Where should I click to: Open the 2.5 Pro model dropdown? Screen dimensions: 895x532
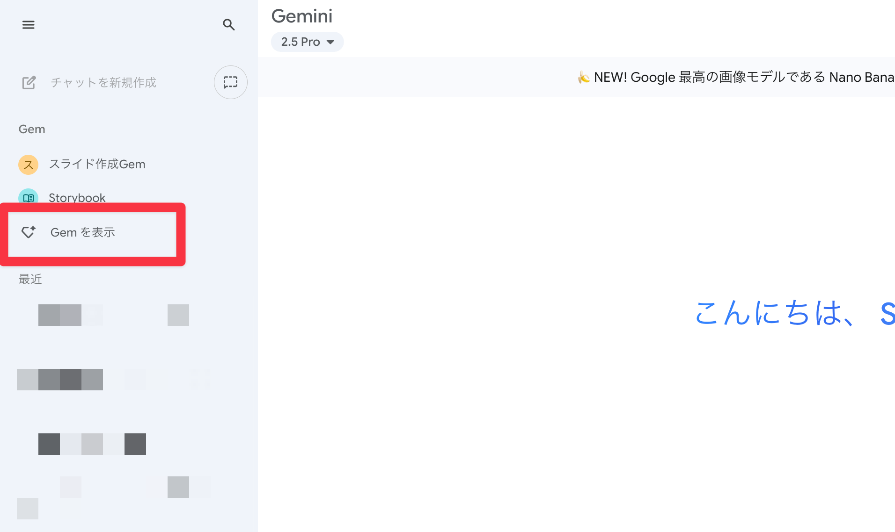307,42
